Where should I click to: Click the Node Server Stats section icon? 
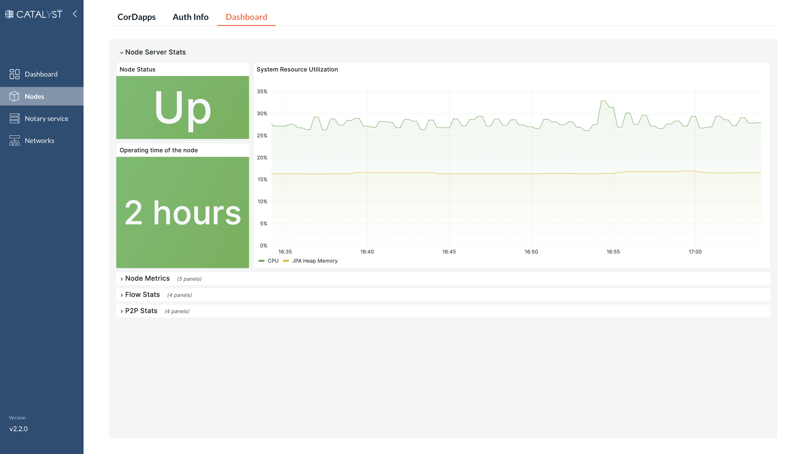click(x=121, y=52)
